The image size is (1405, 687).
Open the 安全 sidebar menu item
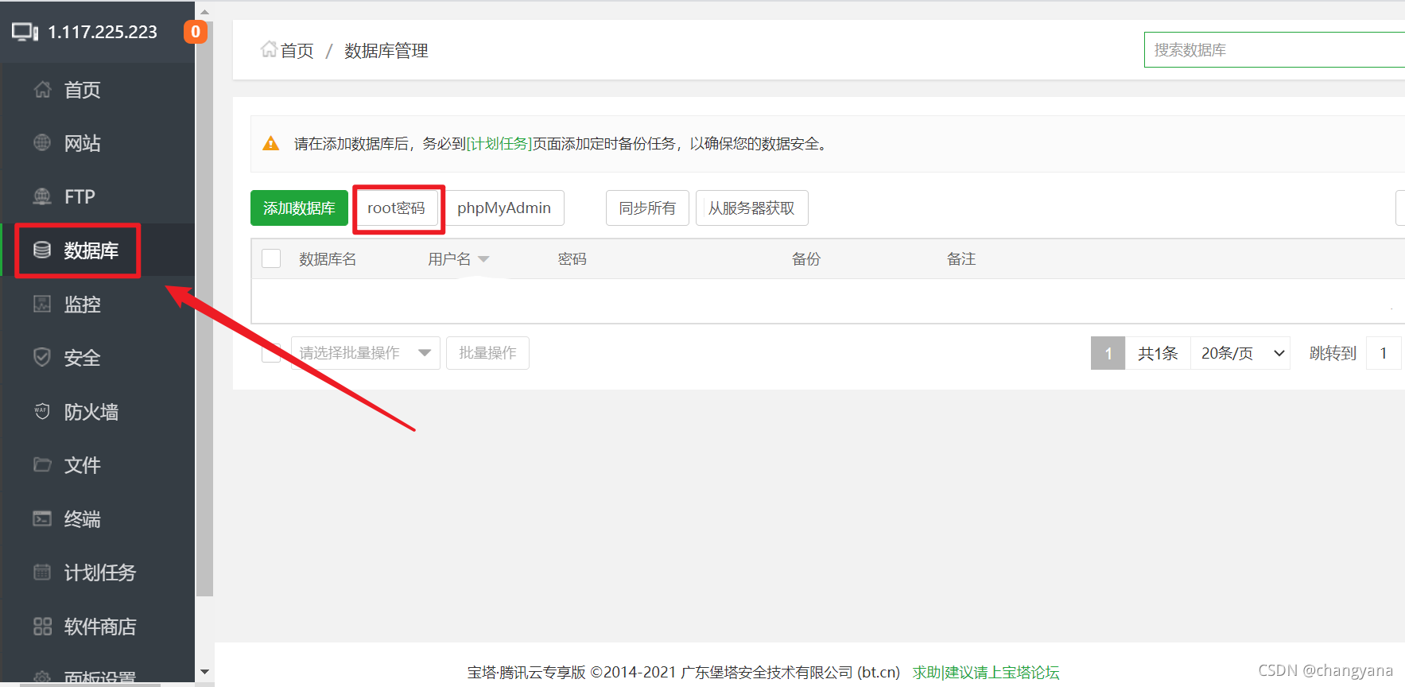(x=97, y=358)
